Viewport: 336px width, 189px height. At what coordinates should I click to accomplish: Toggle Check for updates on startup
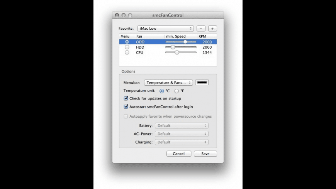click(x=126, y=98)
